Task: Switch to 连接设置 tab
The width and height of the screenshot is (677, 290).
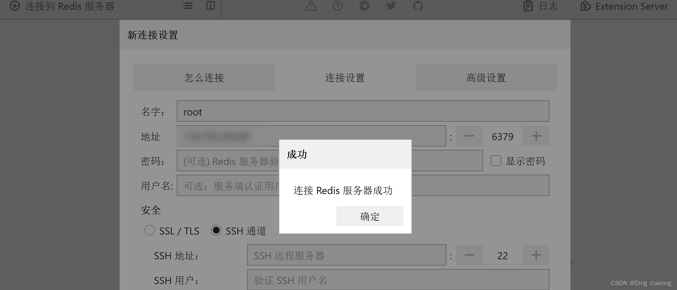Action: click(x=345, y=77)
